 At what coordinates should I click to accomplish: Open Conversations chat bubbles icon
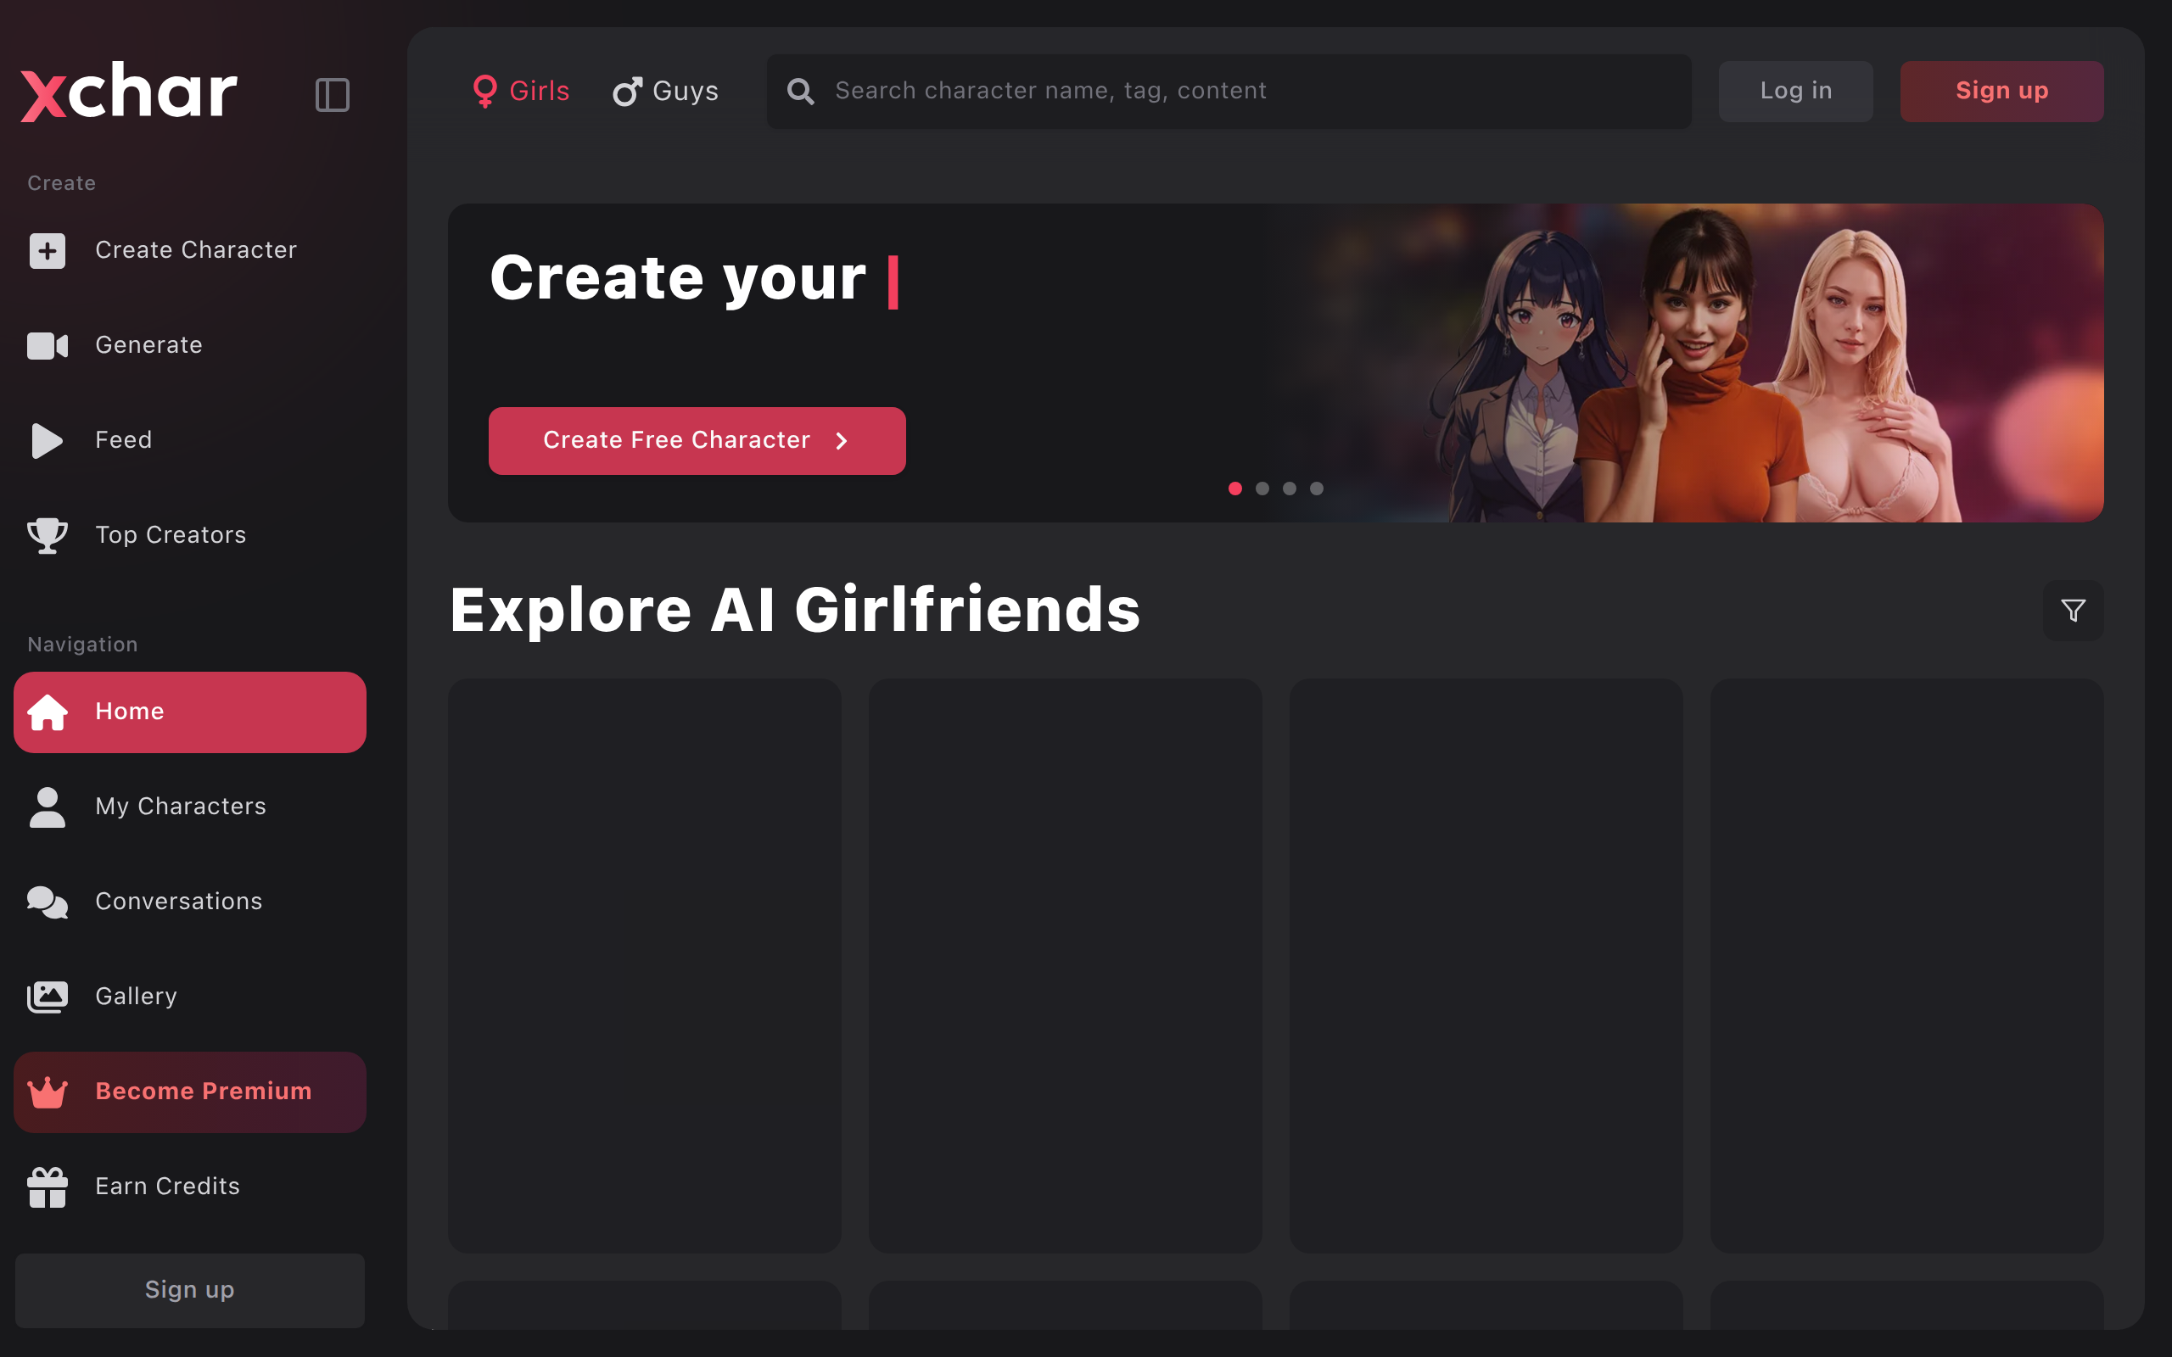coord(48,902)
